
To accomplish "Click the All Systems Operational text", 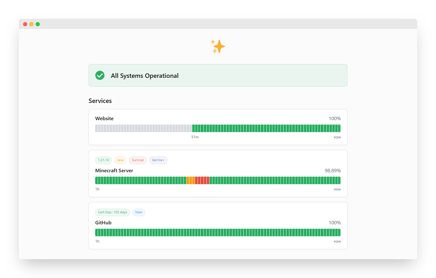I will pyautogui.click(x=144, y=76).
